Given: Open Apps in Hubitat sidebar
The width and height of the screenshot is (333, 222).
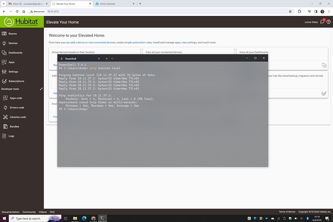Looking at the screenshot, I should point(9,62).
